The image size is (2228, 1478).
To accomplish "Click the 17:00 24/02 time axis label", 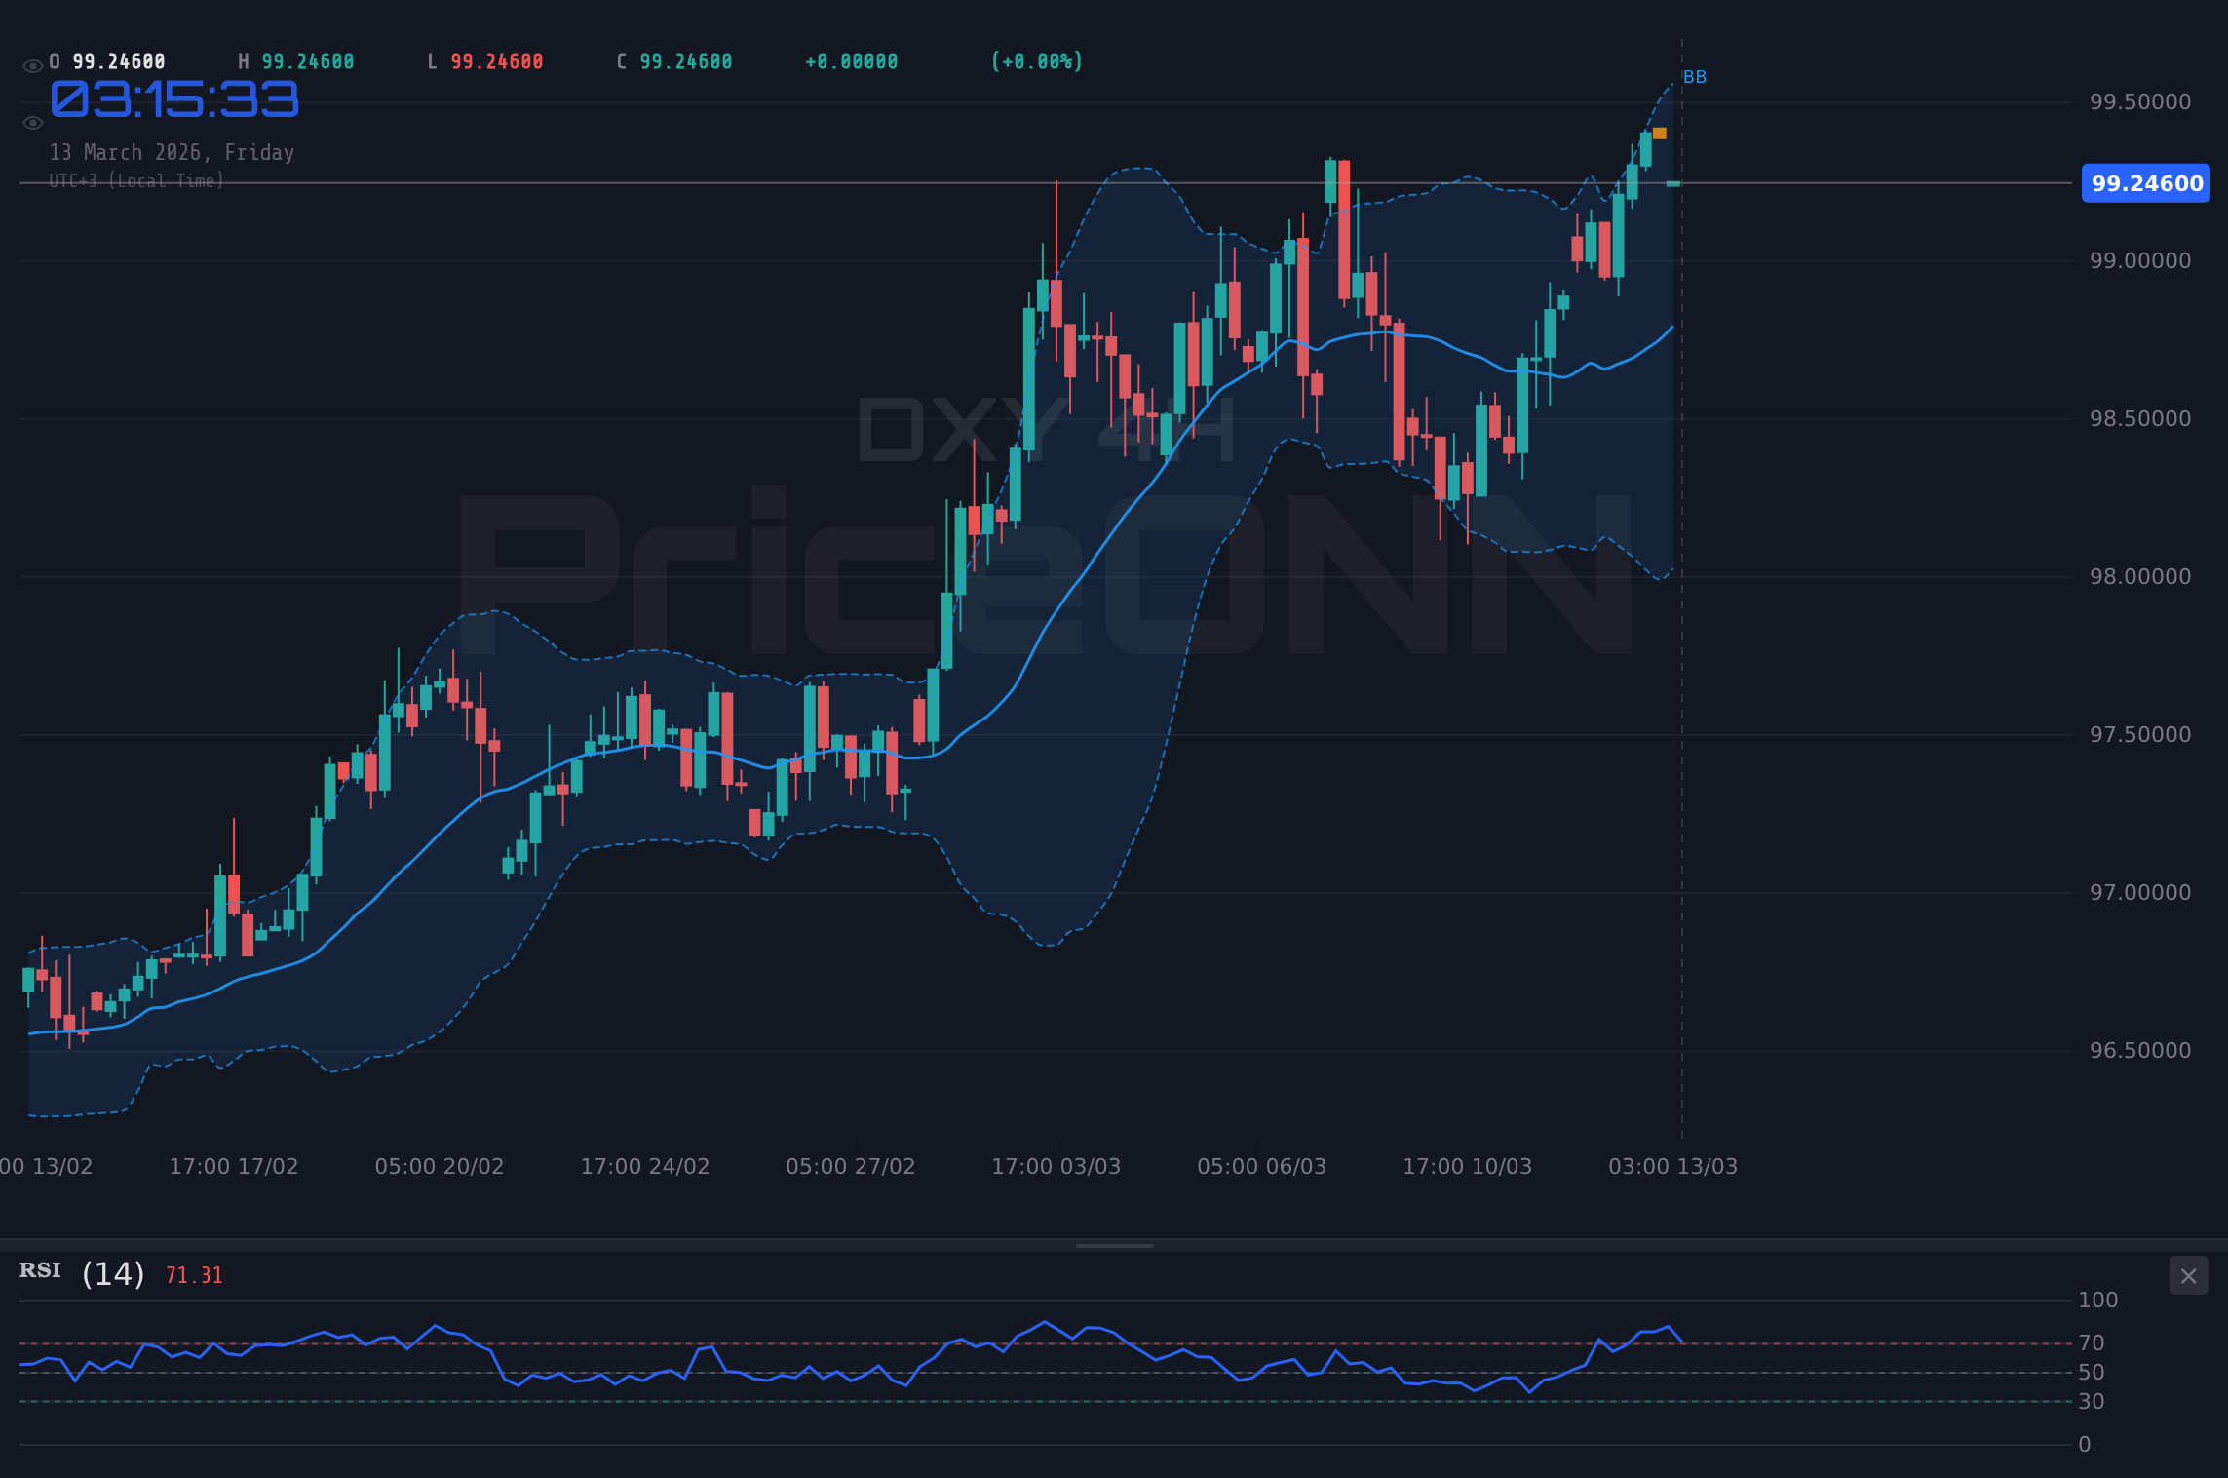I will pos(645,1166).
